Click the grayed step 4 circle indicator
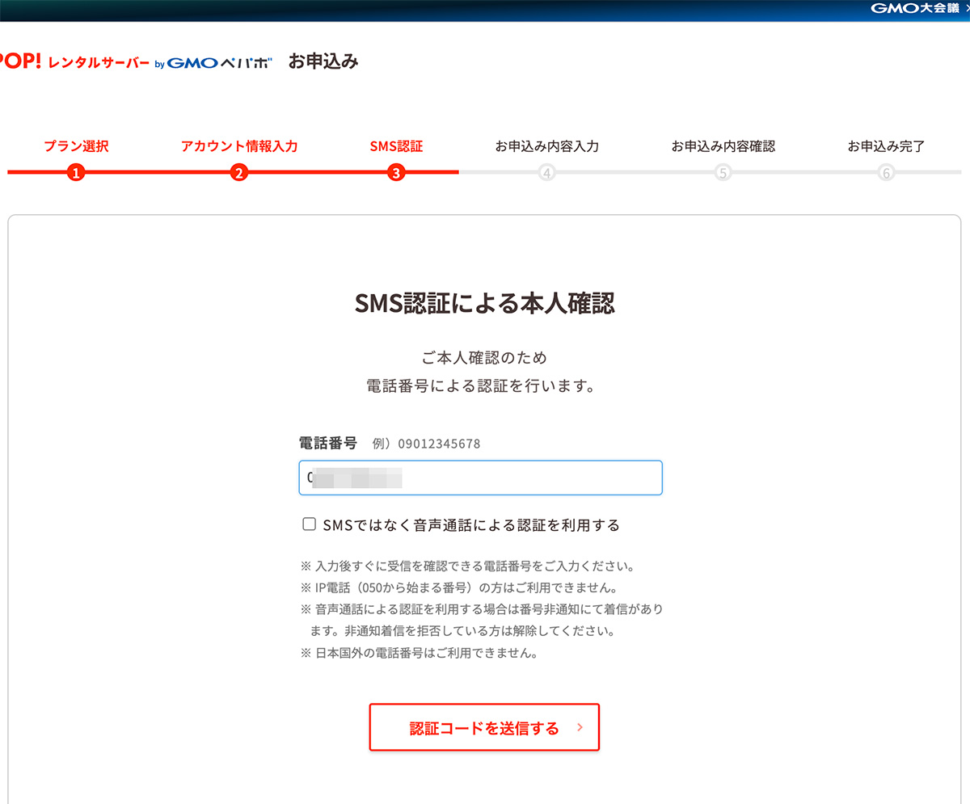Image resolution: width=970 pixels, height=804 pixels. (546, 171)
